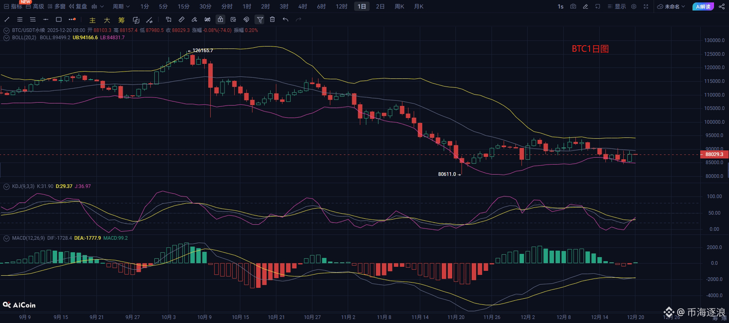Screen dimensions: 729x323
Task: Take a chart screenshot with camera icon
Action: [573, 6]
